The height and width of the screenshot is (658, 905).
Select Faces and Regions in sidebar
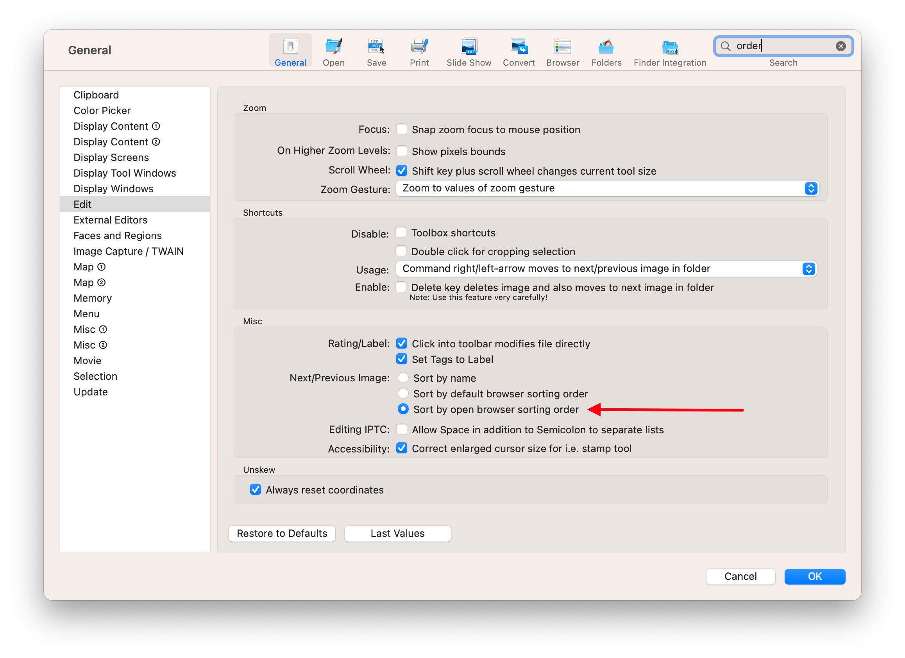coord(135,236)
